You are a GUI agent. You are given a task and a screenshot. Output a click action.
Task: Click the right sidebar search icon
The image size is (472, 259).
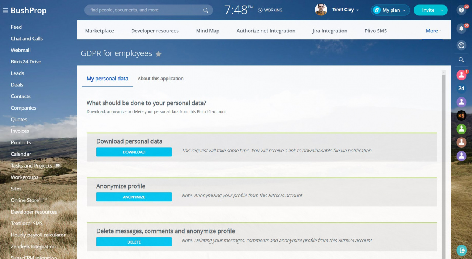(x=461, y=60)
